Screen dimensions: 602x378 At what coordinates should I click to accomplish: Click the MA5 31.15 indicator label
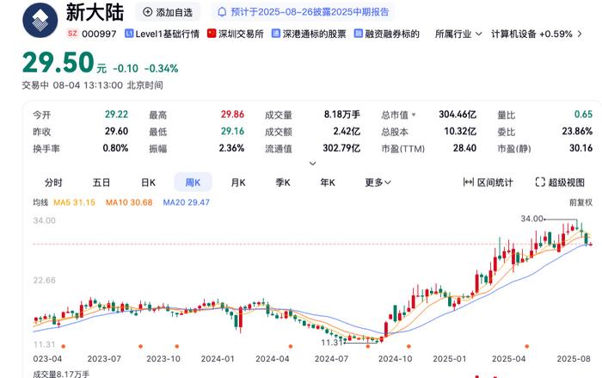point(74,202)
